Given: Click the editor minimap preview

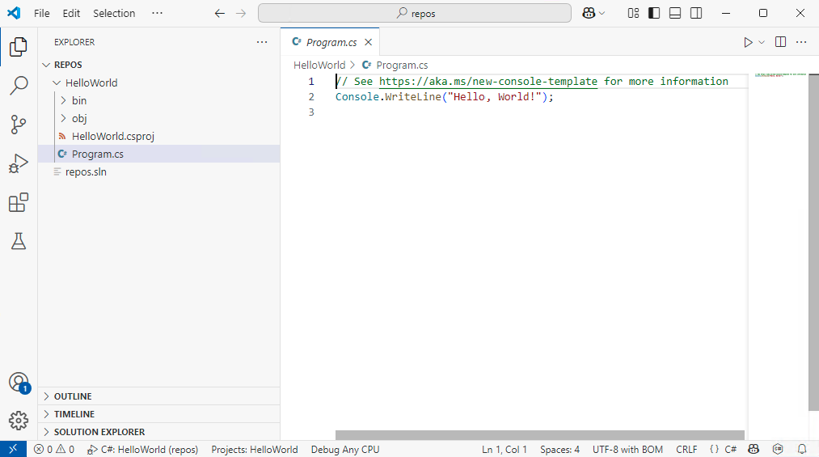Looking at the screenshot, I should point(780,76).
